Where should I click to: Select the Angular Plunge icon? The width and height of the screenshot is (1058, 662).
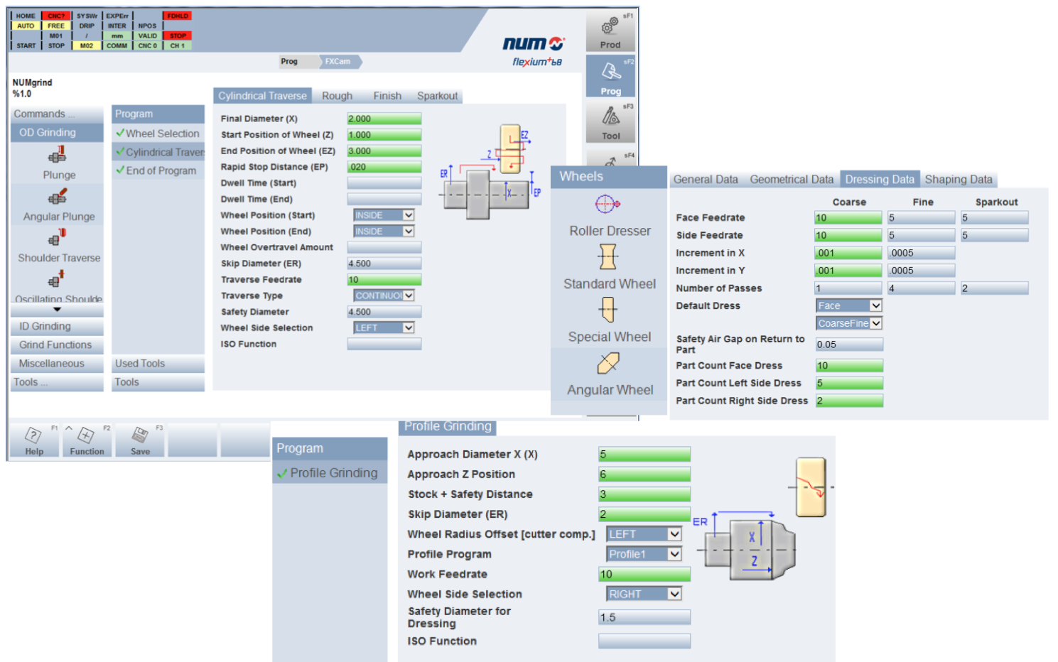(x=58, y=196)
